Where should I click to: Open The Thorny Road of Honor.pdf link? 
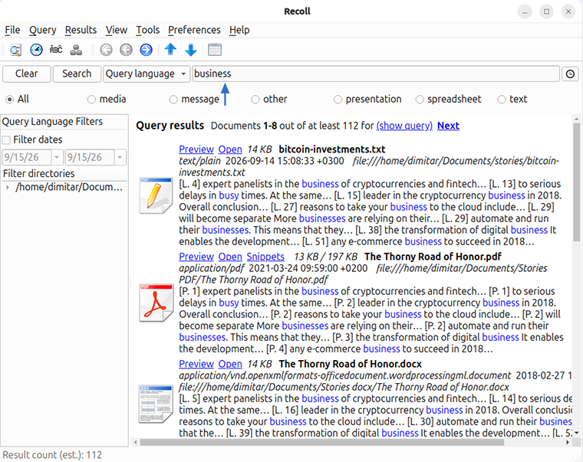pos(230,257)
